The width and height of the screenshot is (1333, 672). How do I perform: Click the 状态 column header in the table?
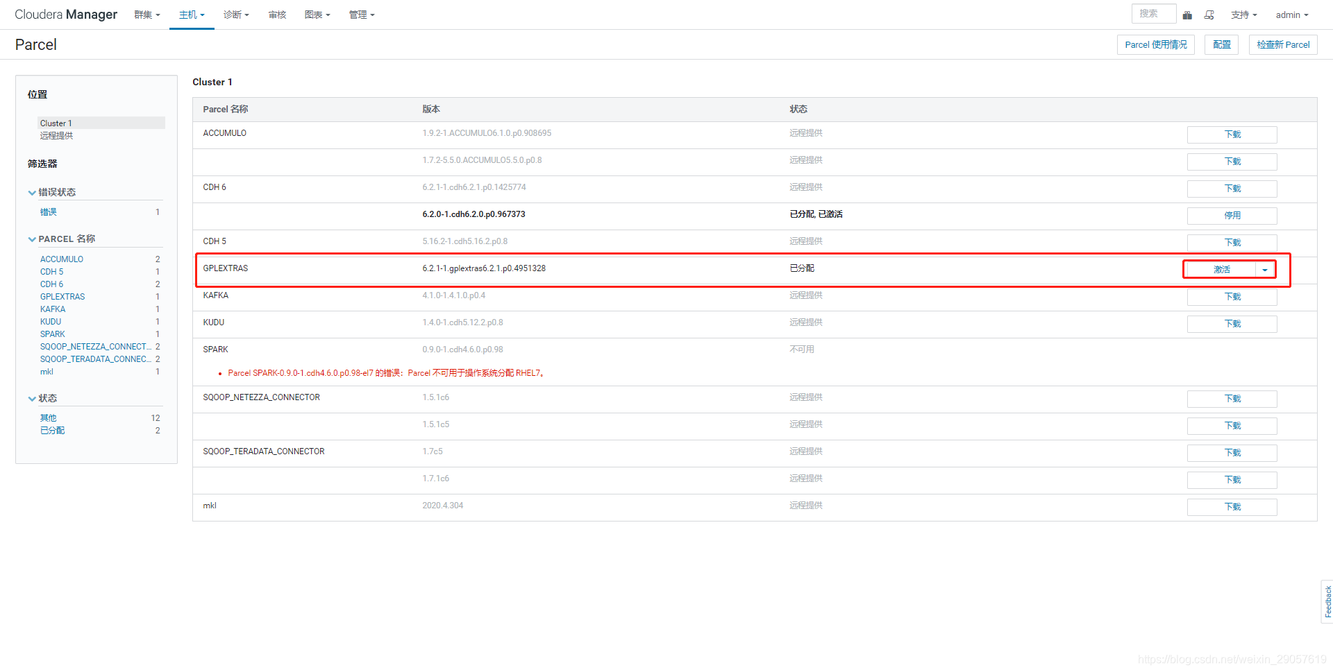[798, 110]
